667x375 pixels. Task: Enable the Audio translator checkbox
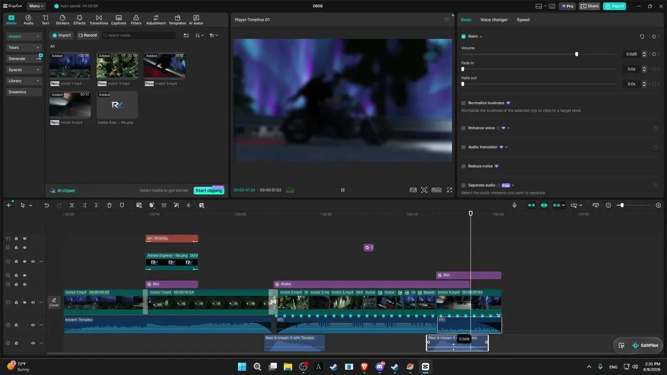463,147
